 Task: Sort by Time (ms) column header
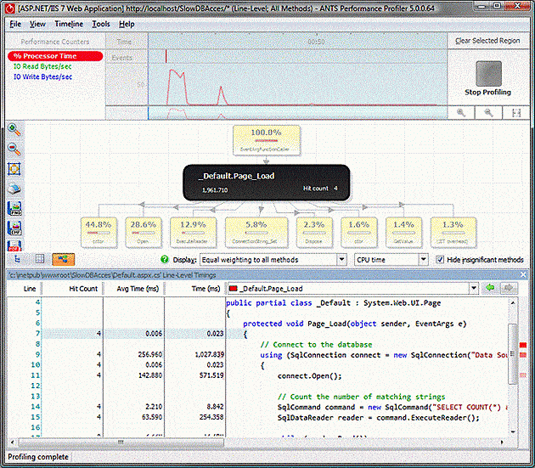click(206, 289)
